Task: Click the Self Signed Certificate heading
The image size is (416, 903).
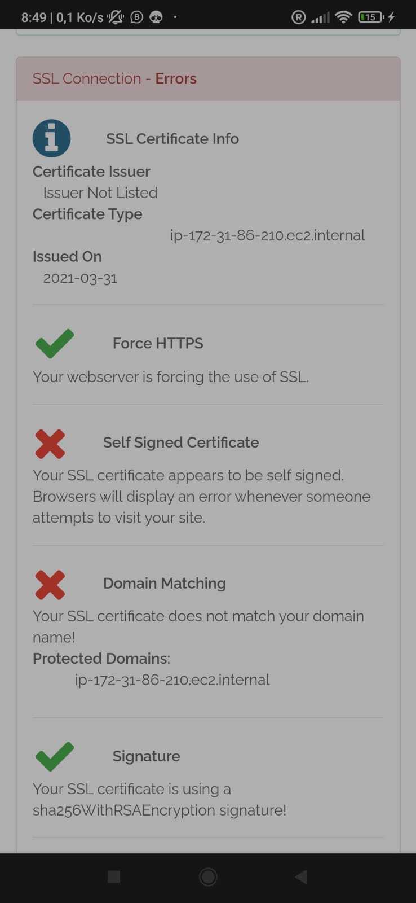Action: (181, 442)
